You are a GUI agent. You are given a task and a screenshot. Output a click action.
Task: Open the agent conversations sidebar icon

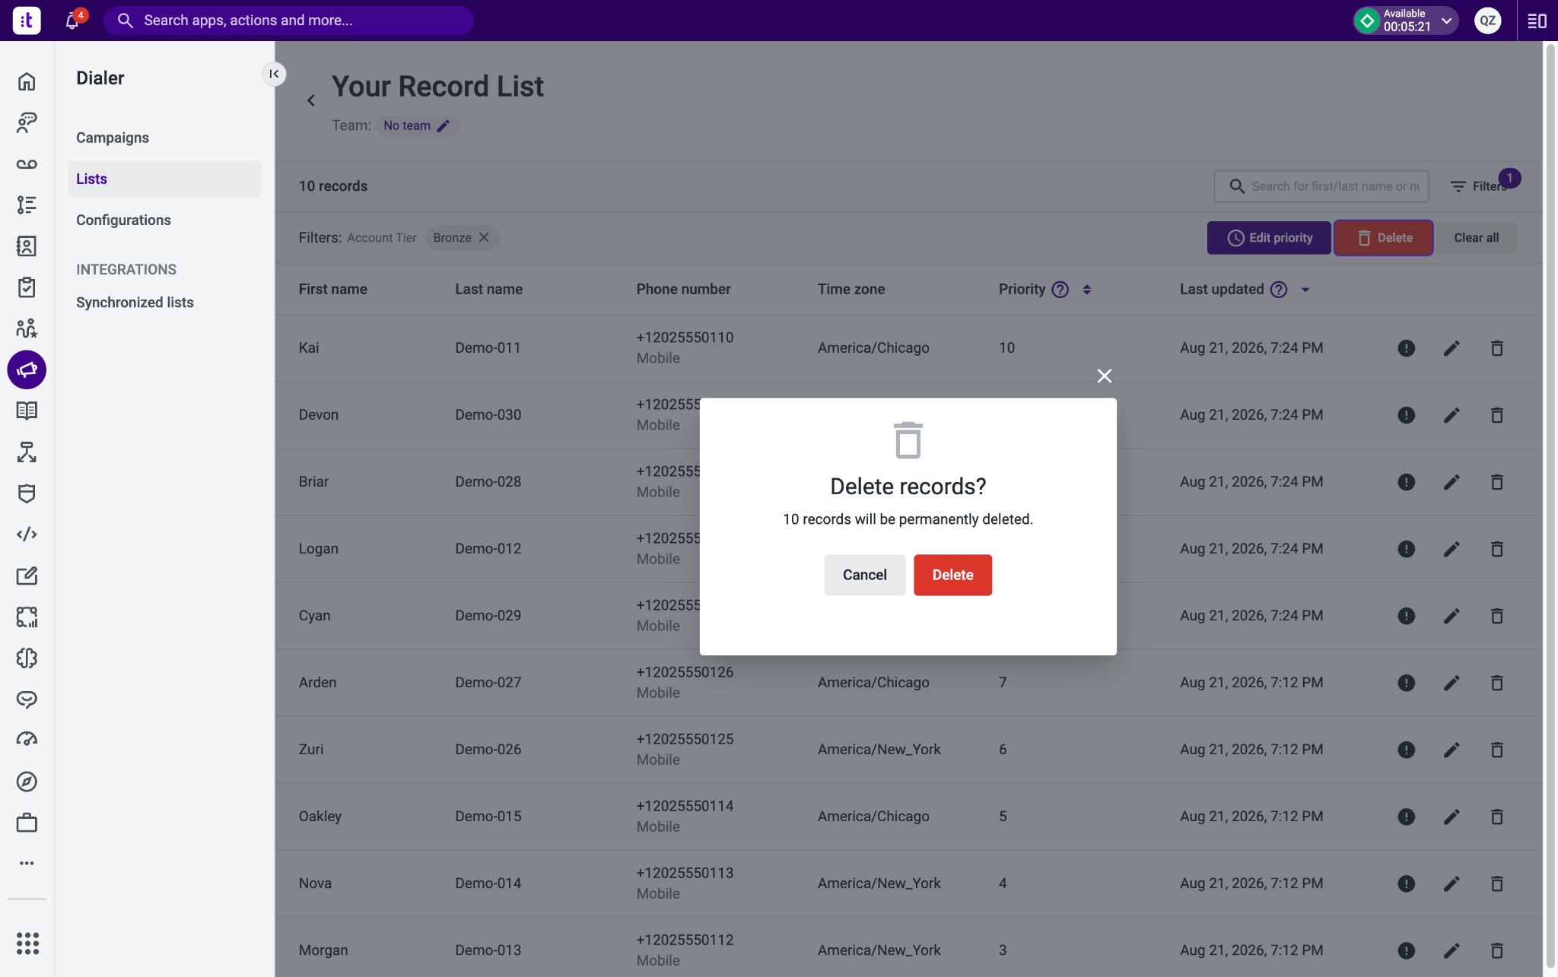[27, 122]
